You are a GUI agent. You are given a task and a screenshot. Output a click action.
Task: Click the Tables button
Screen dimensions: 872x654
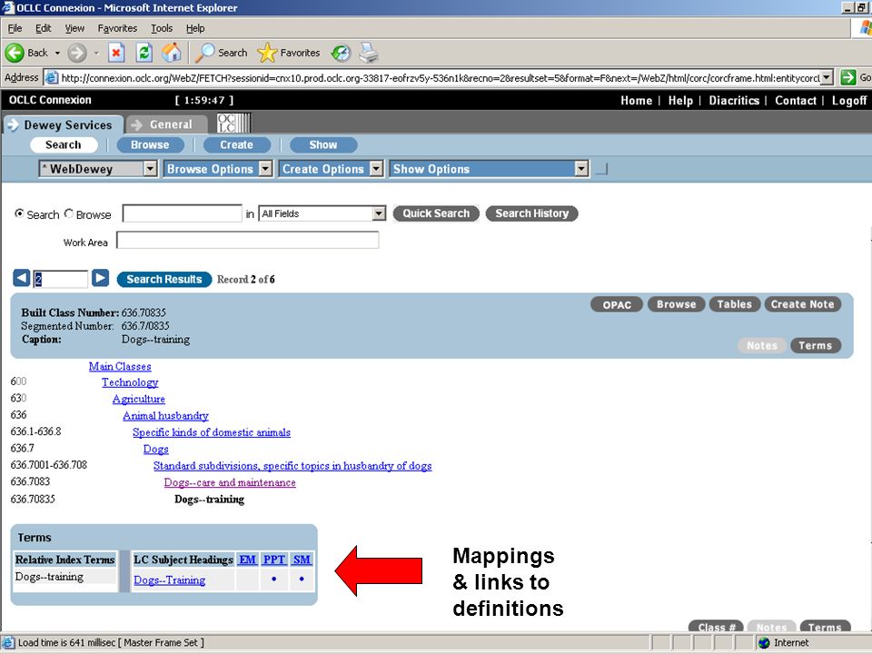coord(734,305)
